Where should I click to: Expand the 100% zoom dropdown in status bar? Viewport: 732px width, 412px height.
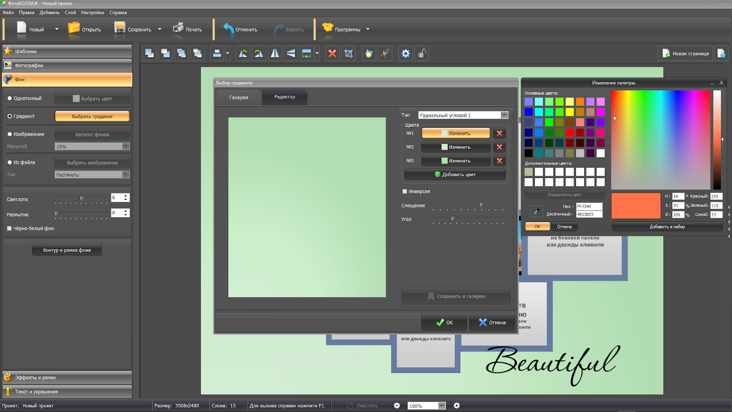click(x=441, y=406)
